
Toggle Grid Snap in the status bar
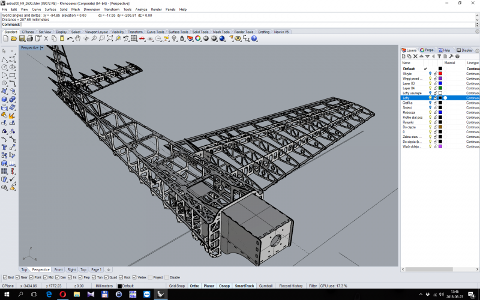coord(176,286)
